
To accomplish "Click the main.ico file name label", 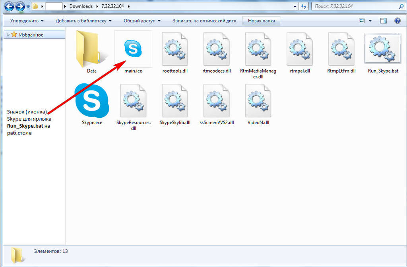I will 134,71.
